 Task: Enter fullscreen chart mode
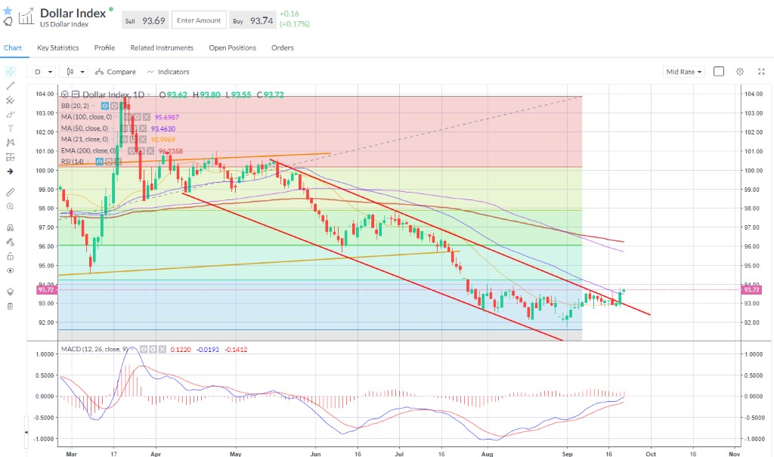(761, 72)
